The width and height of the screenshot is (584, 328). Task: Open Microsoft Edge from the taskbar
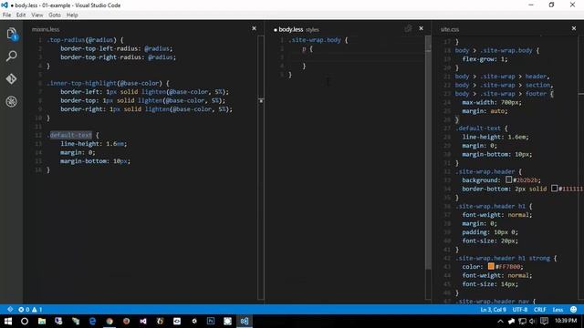(92, 321)
